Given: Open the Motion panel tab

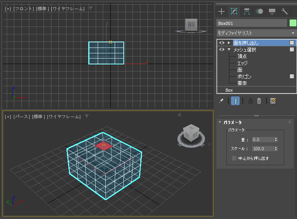Looking at the screenshot, I should click(259, 11).
